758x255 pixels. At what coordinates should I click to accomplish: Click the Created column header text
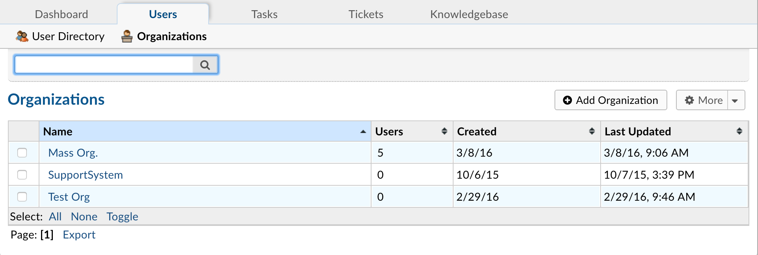[477, 131]
